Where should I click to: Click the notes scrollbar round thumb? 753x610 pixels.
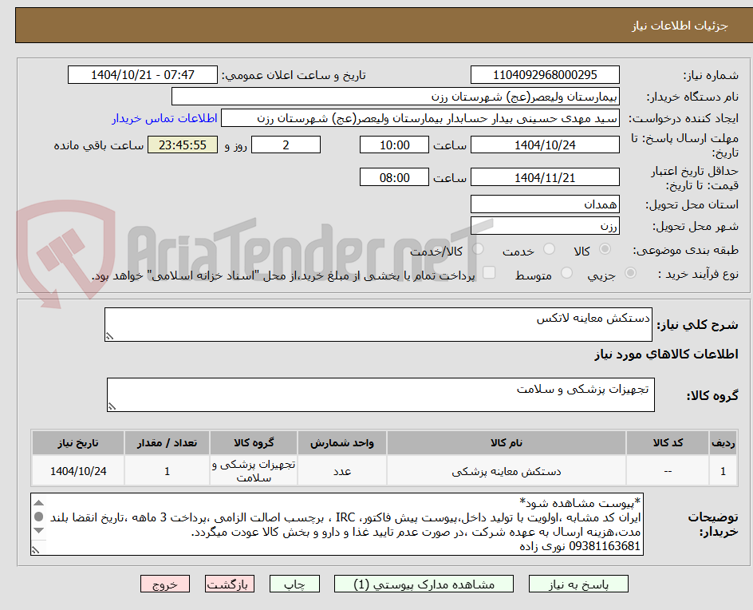coord(39,517)
